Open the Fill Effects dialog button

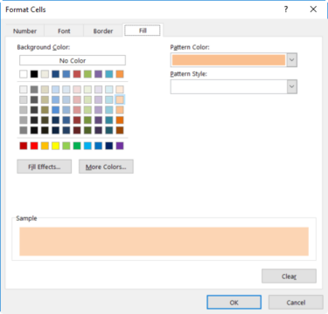point(45,167)
